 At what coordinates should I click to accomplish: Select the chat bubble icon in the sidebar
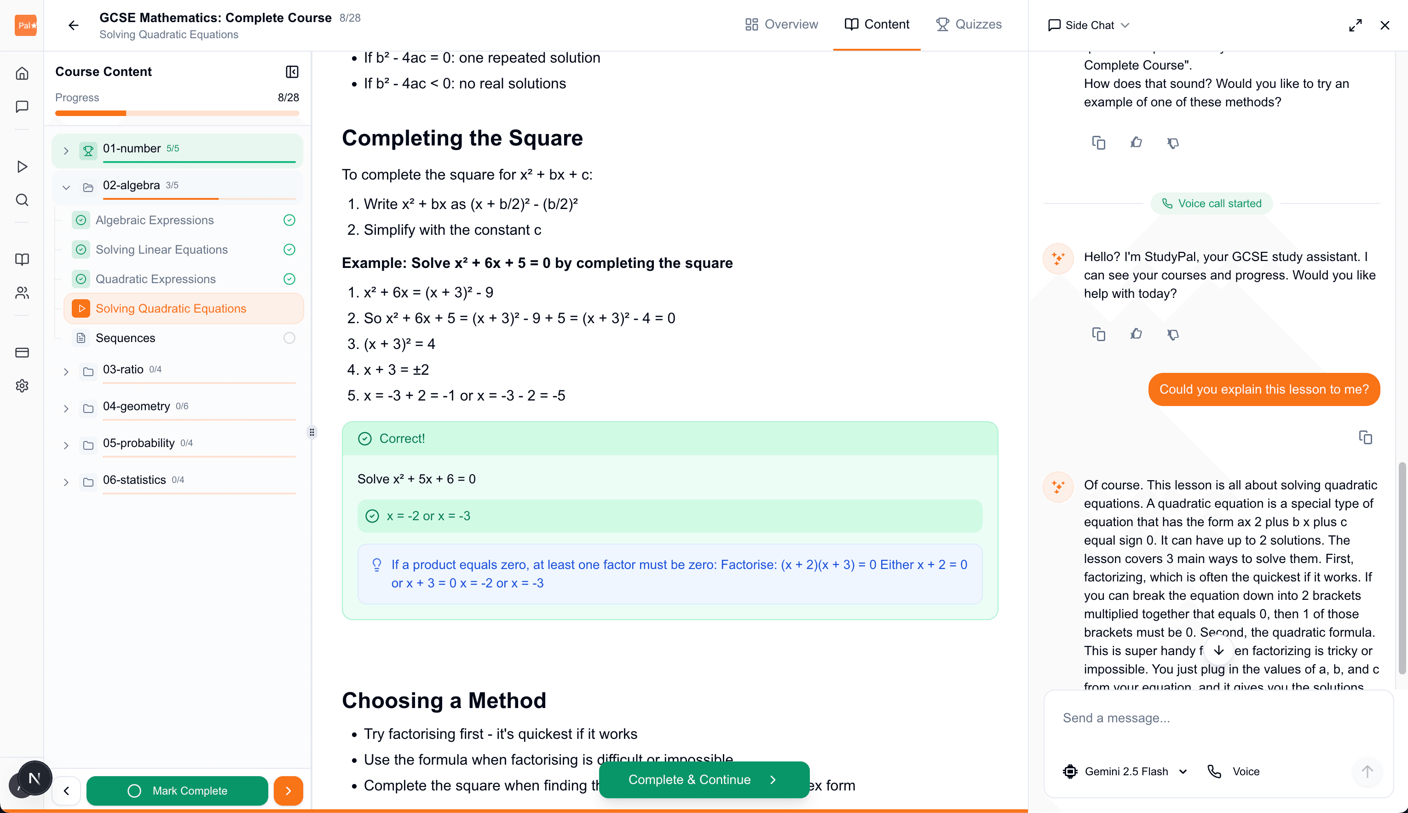pyautogui.click(x=22, y=107)
